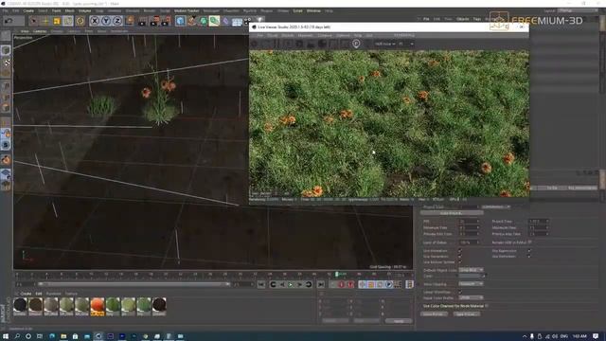Toggle the Linear Workflow checkbox
This screenshot has height=341, width=606.
tap(460, 292)
